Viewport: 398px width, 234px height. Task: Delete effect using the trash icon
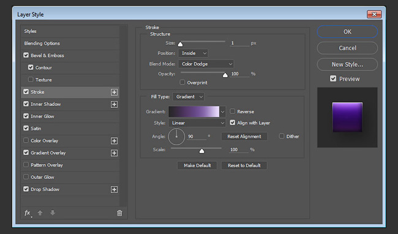click(x=119, y=213)
